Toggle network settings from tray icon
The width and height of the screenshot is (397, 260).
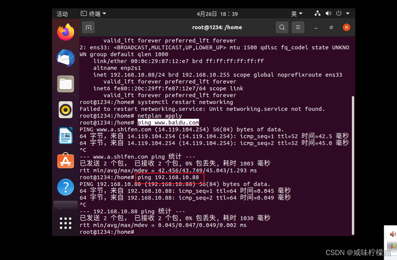click(x=317, y=14)
